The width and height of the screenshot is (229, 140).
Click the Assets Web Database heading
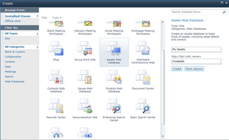click(x=187, y=20)
